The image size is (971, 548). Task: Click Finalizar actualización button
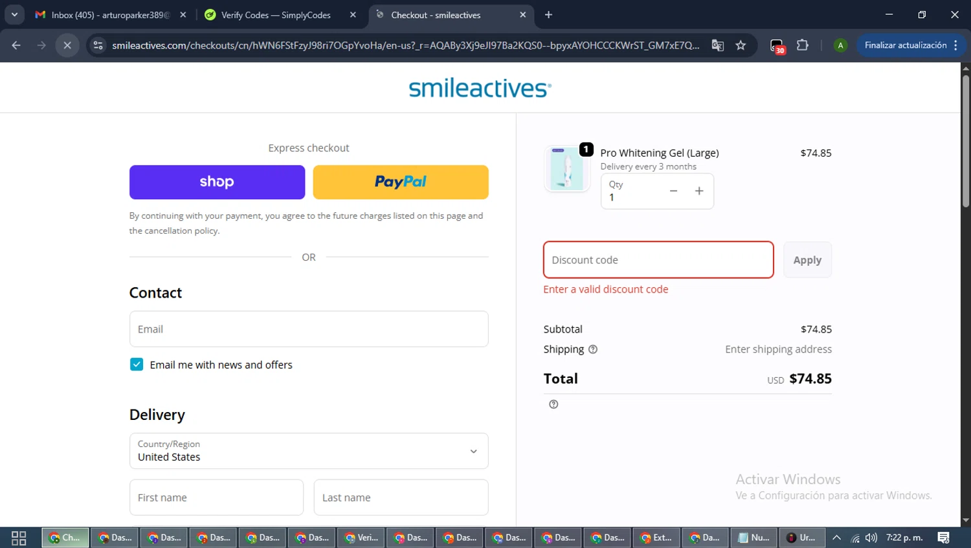(906, 45)
